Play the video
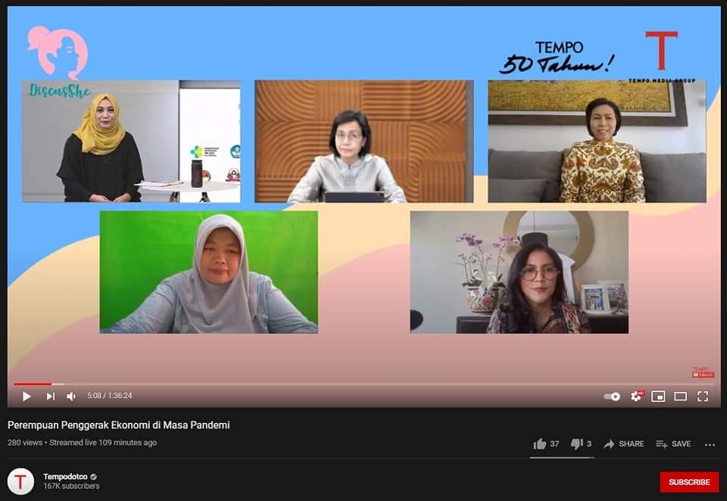Screen dimensions: 727x501 (x=27, y=397)
